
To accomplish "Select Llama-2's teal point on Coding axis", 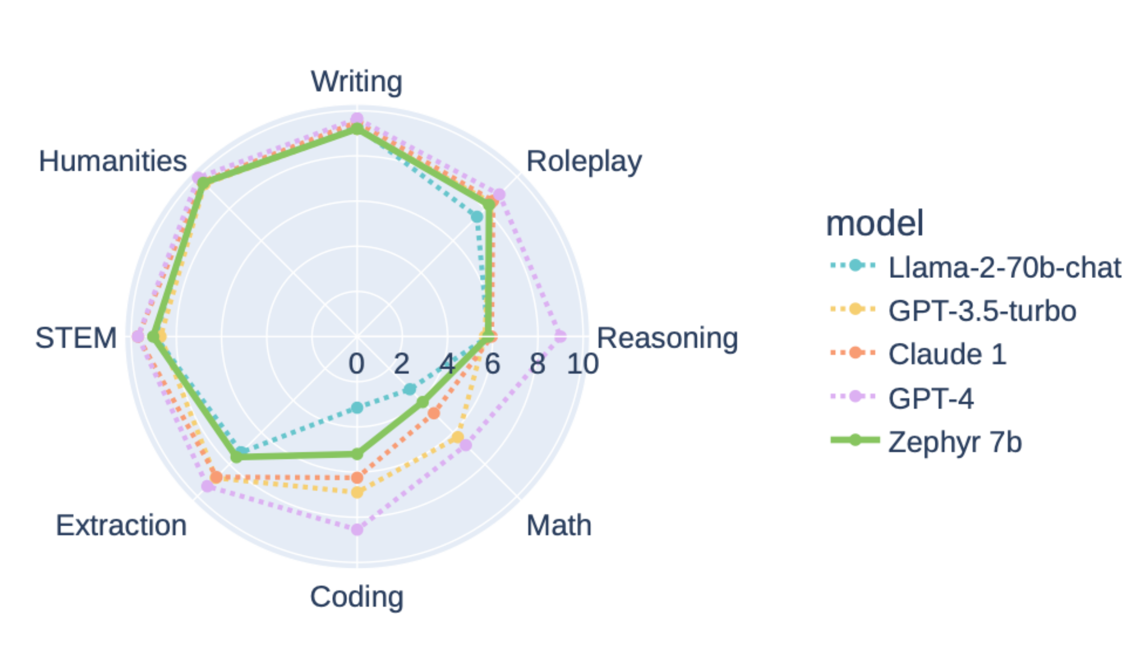I will click(x=357, y=408).
